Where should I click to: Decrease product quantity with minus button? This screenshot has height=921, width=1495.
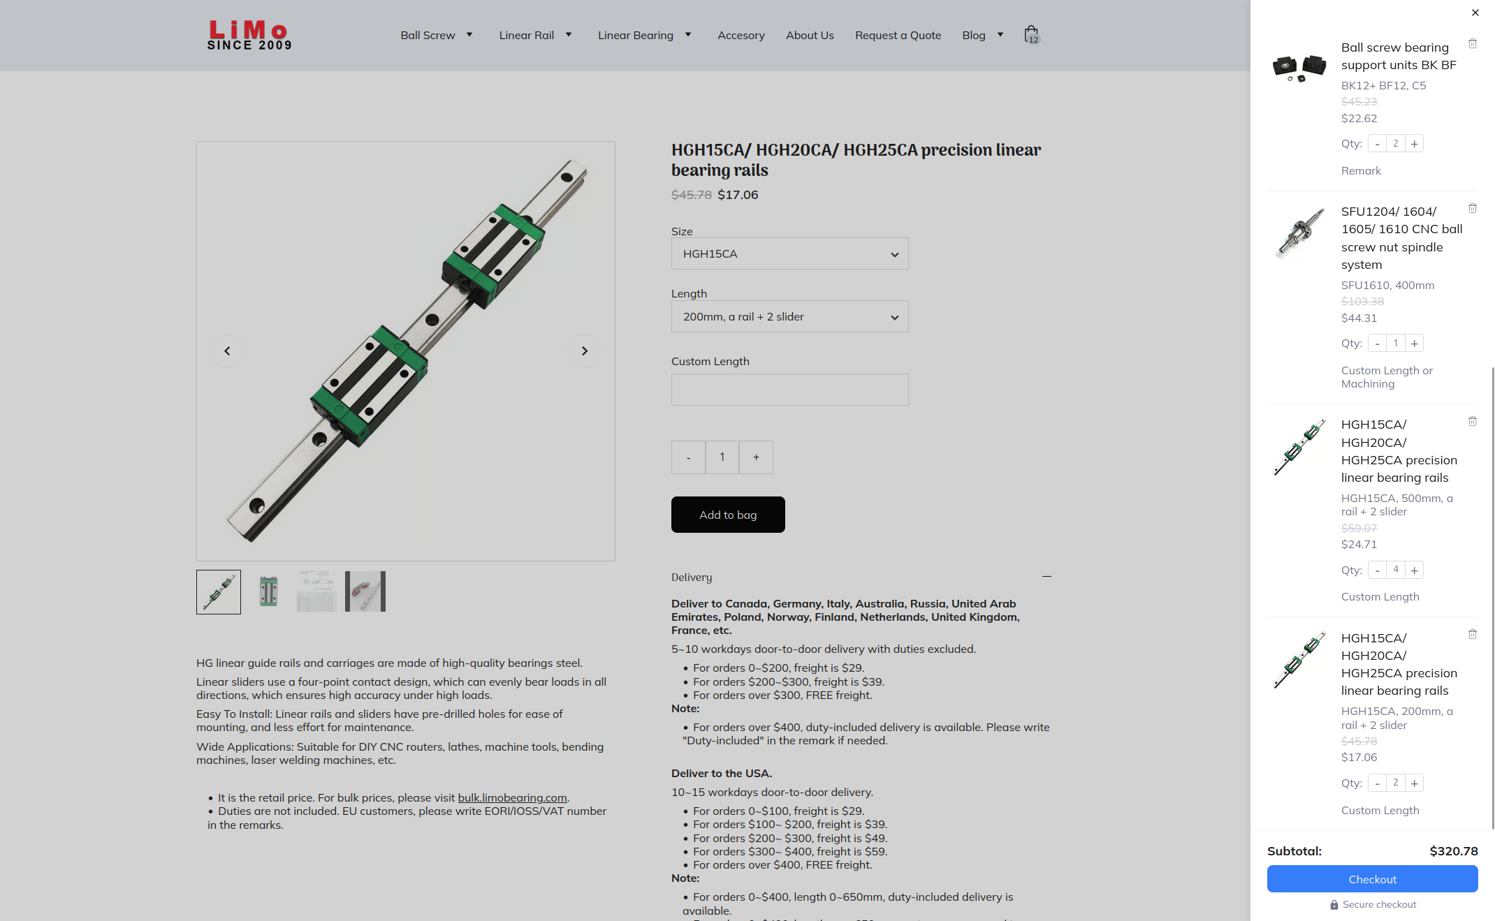point(688,457)
